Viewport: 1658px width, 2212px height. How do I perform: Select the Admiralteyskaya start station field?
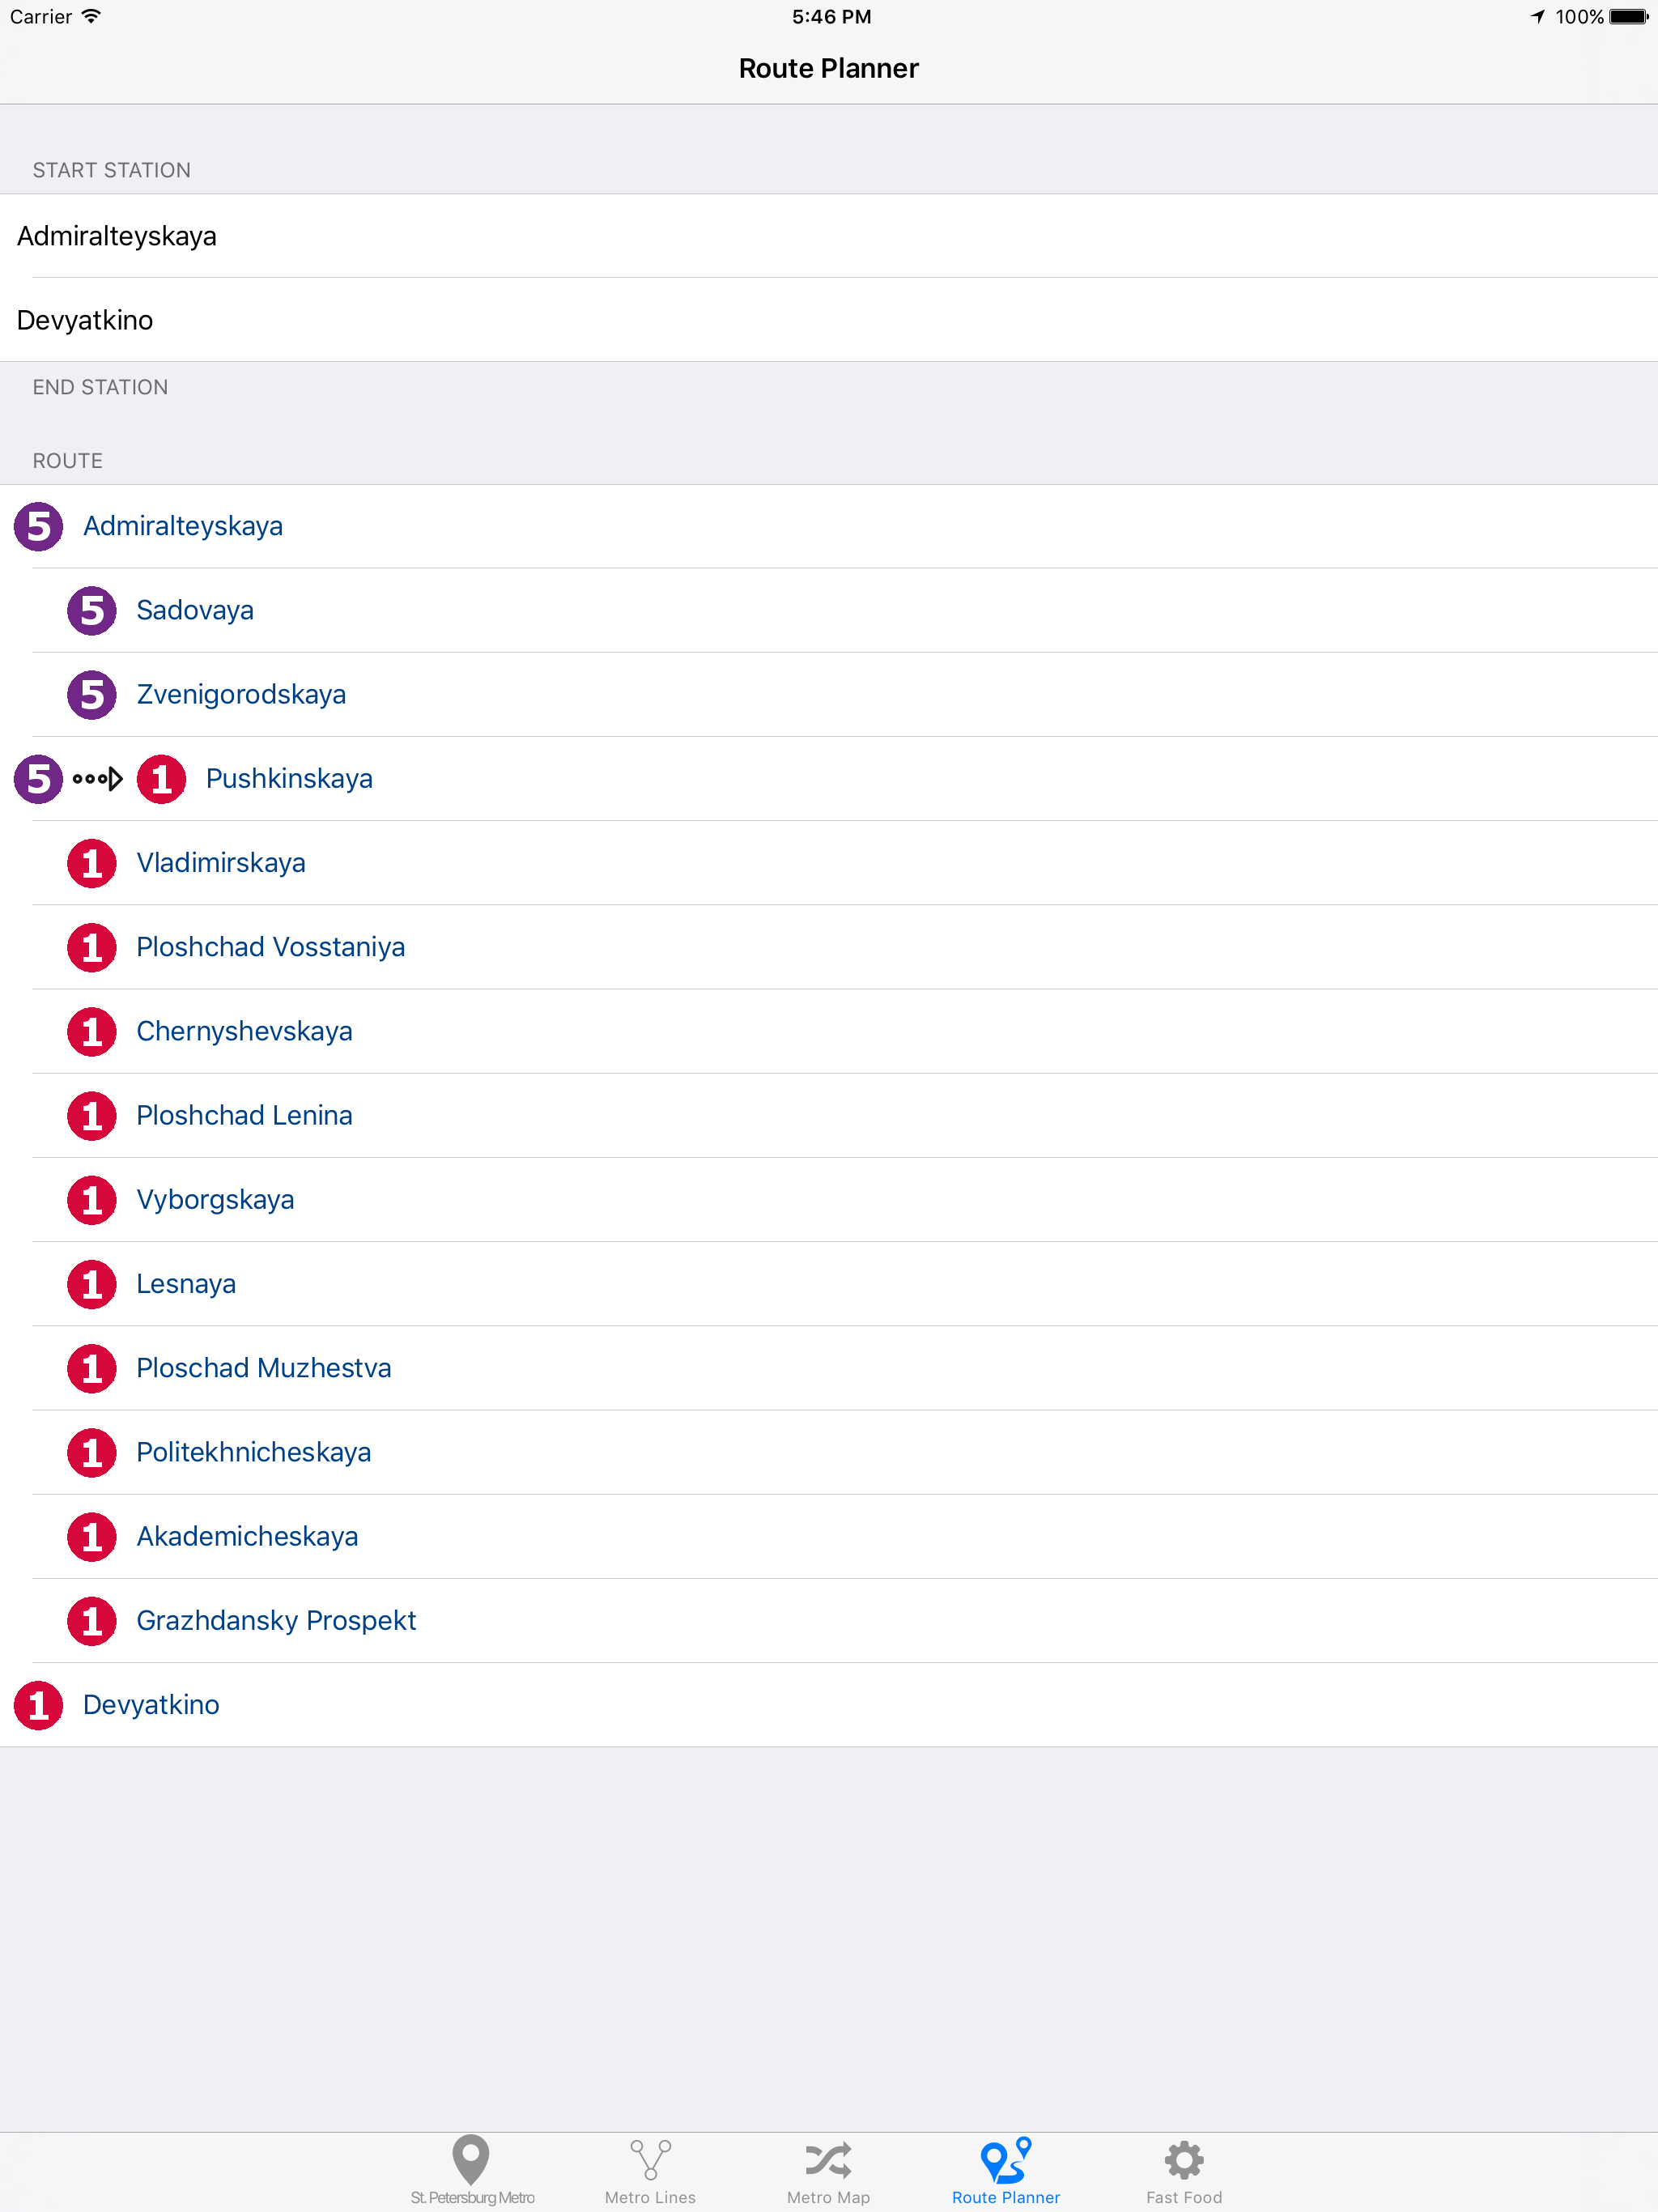click(x=829, y=236)
